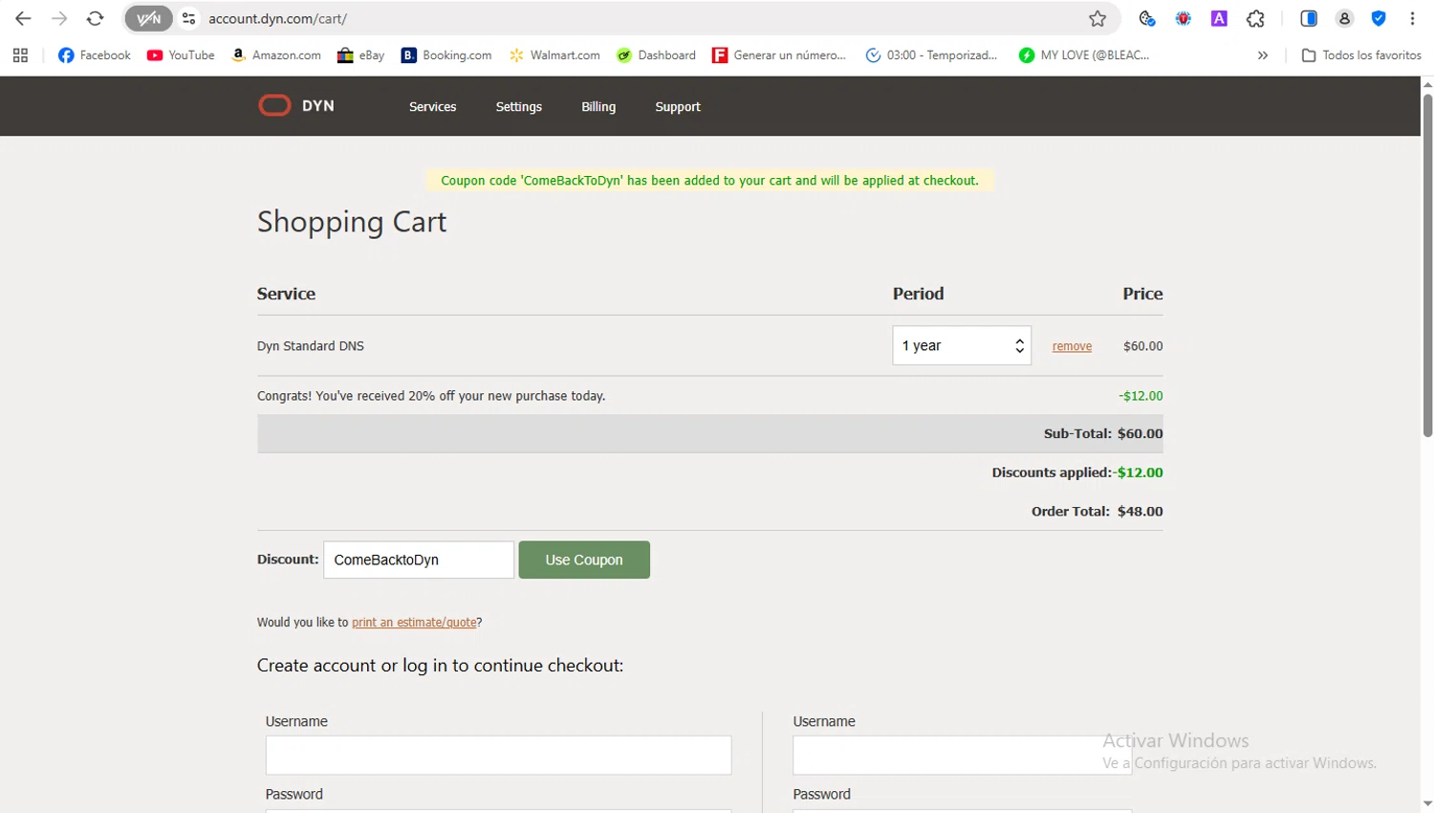1434x813 pixels.
Task: Open the purple 'A' extension icon
Action: pos(1219,18)
